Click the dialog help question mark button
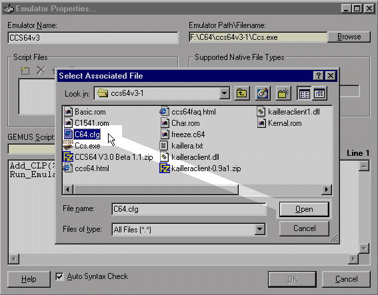 (x=318, y=76)
